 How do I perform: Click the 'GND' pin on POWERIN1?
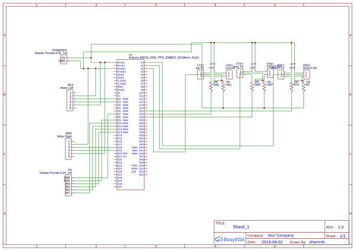pyautogui.click(x=62, y=61)
